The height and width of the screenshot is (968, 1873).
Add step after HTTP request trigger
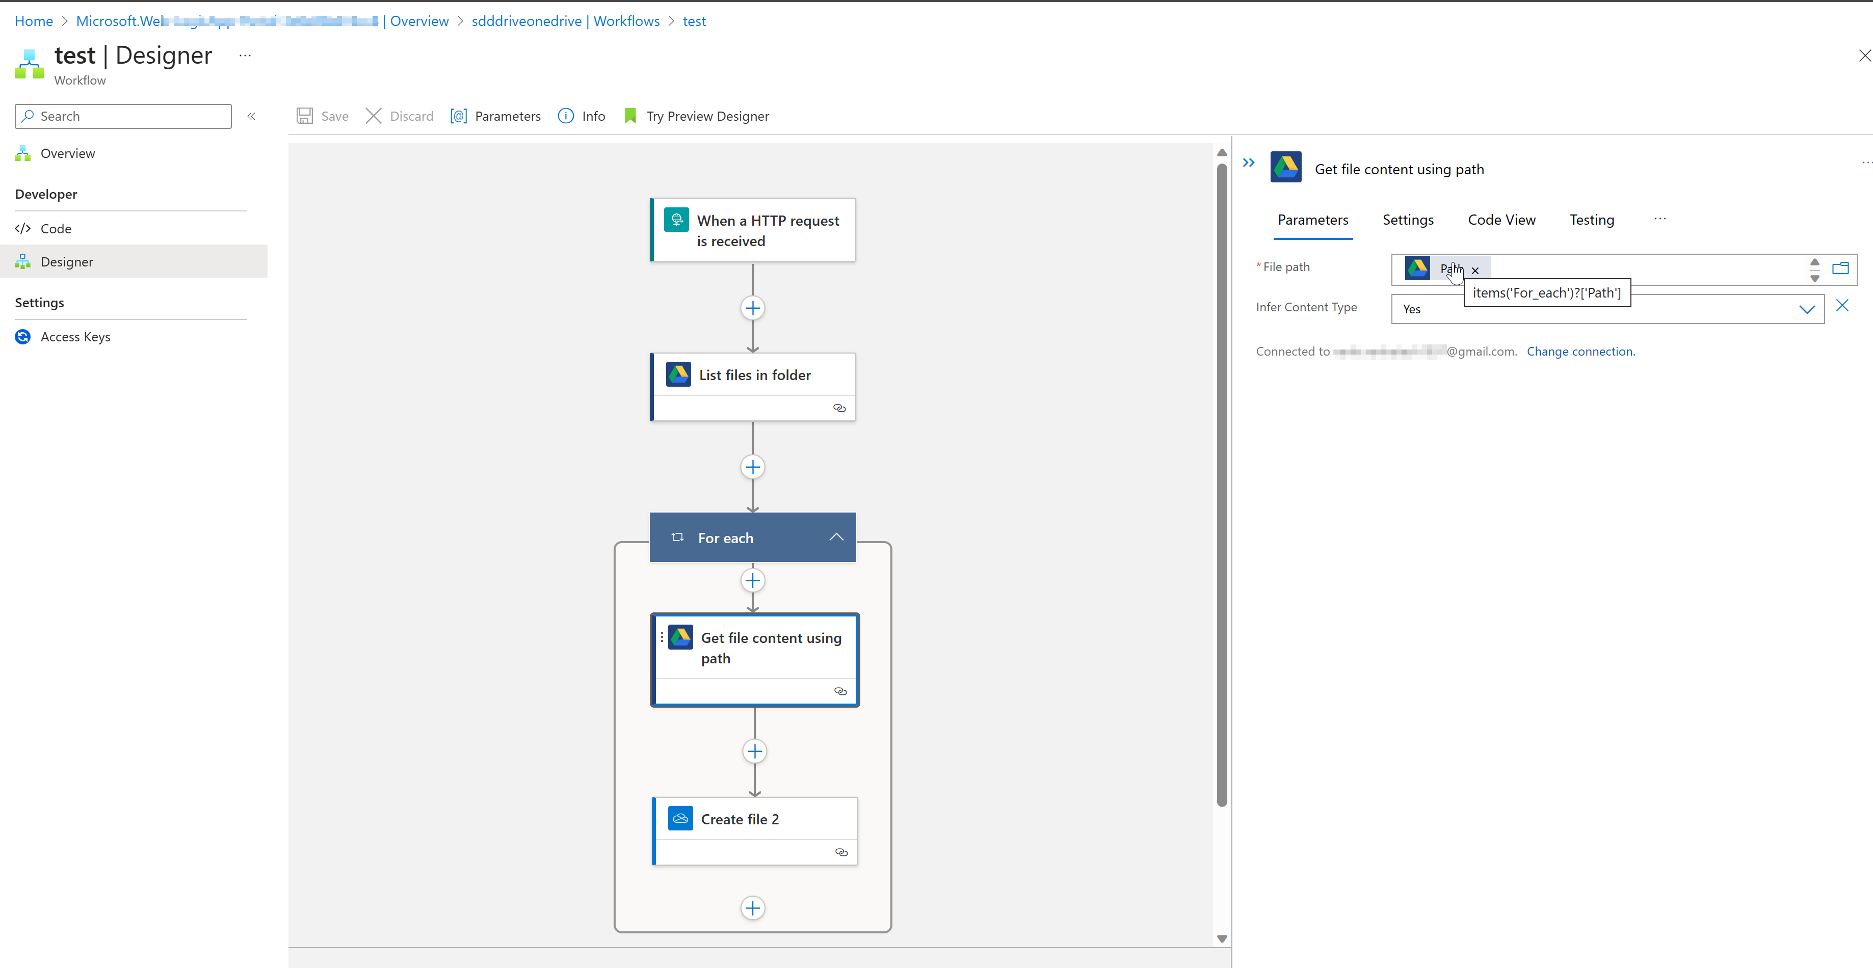753,308
